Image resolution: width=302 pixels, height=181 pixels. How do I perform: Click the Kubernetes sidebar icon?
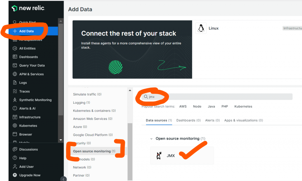[x=15, y=125]
